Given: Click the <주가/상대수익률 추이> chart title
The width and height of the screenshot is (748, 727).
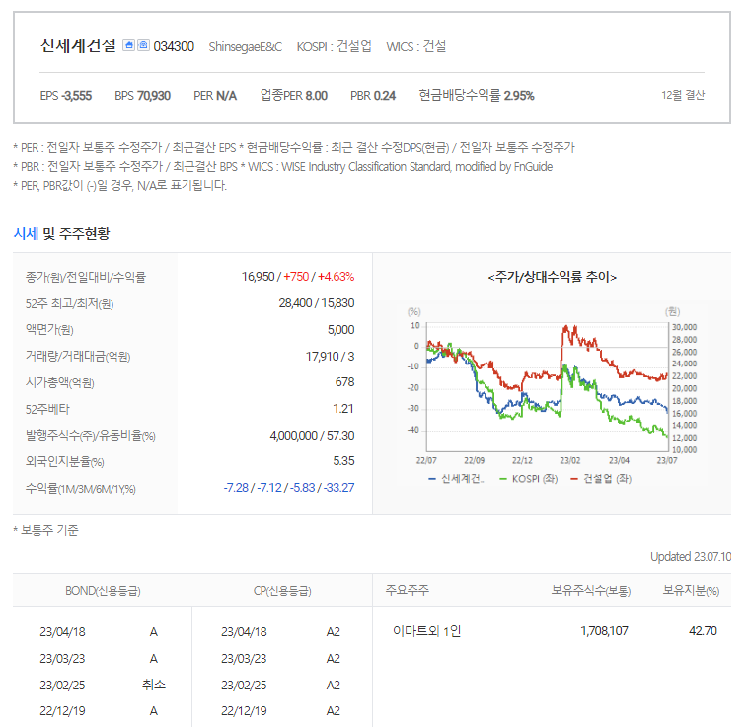Looking at the screenshot, I should [552, 277].
